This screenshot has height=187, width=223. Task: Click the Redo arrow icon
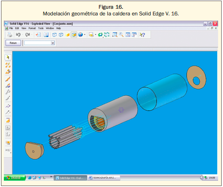(x=27, y=35)
